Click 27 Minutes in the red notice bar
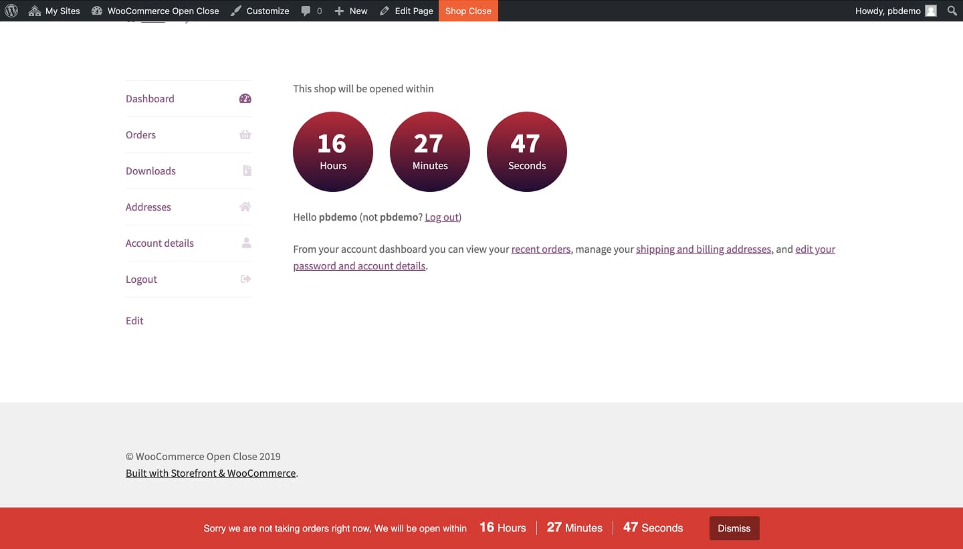This screenshot has width=963, height=549. (574, 528)
